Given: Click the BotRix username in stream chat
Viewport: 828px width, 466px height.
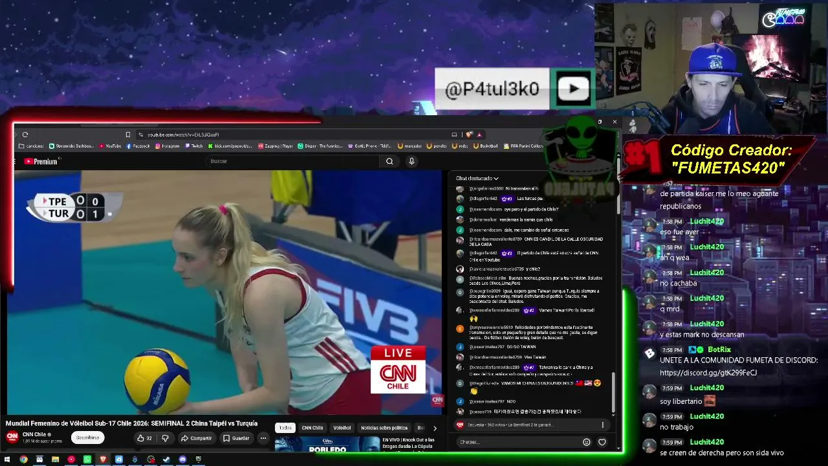Looking at the screenshot, I should [x=719, y=349].
